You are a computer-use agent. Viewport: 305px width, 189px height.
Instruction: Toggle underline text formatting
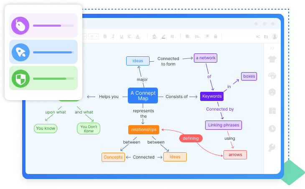coord(122,37)
